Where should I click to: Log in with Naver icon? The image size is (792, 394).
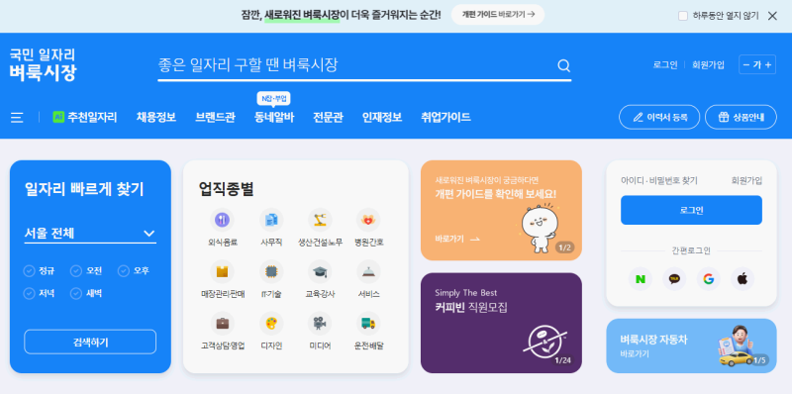pyautogui.click(x=641, y=279)
